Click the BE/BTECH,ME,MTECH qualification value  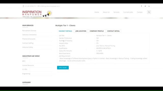(x=104, y=48)
